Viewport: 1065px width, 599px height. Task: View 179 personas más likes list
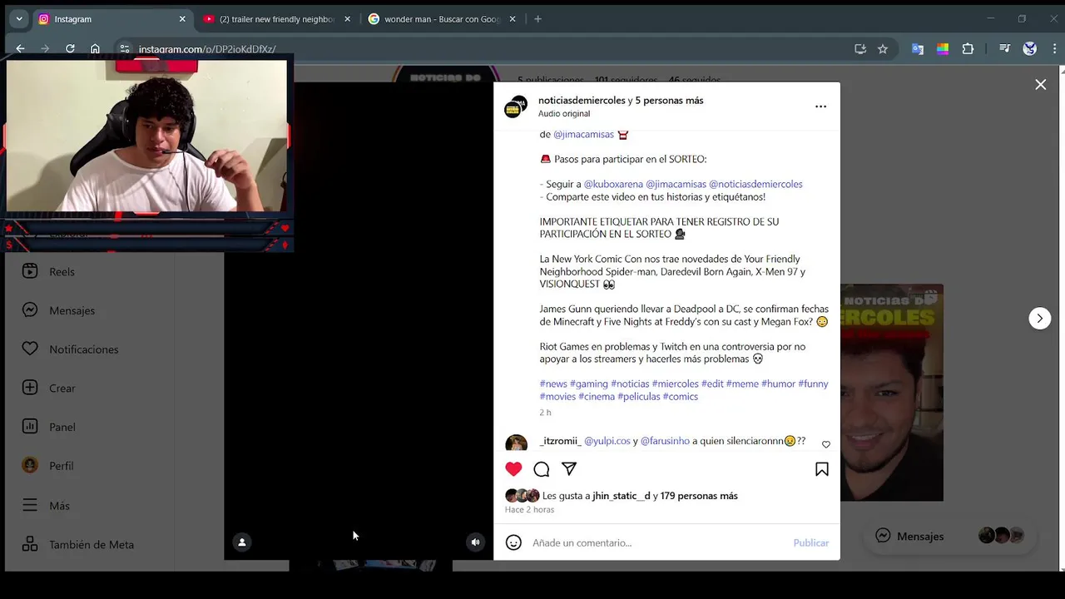coord(699,496)
